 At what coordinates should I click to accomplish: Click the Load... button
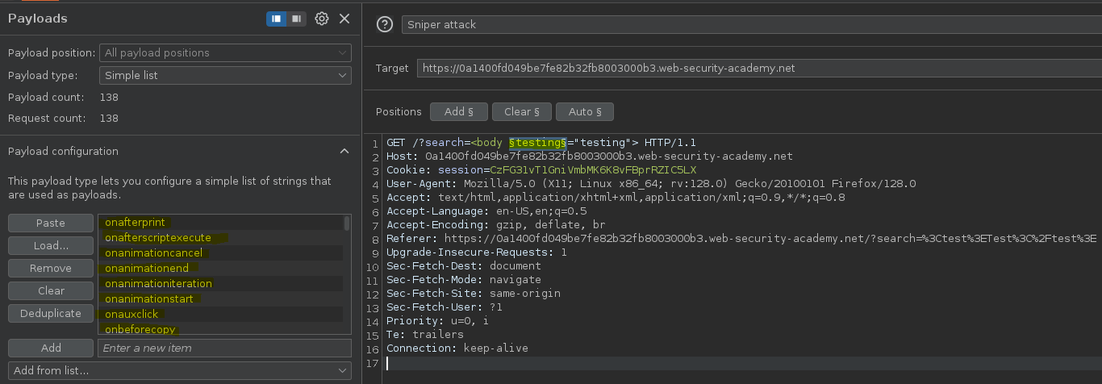(x=51, y=245)
